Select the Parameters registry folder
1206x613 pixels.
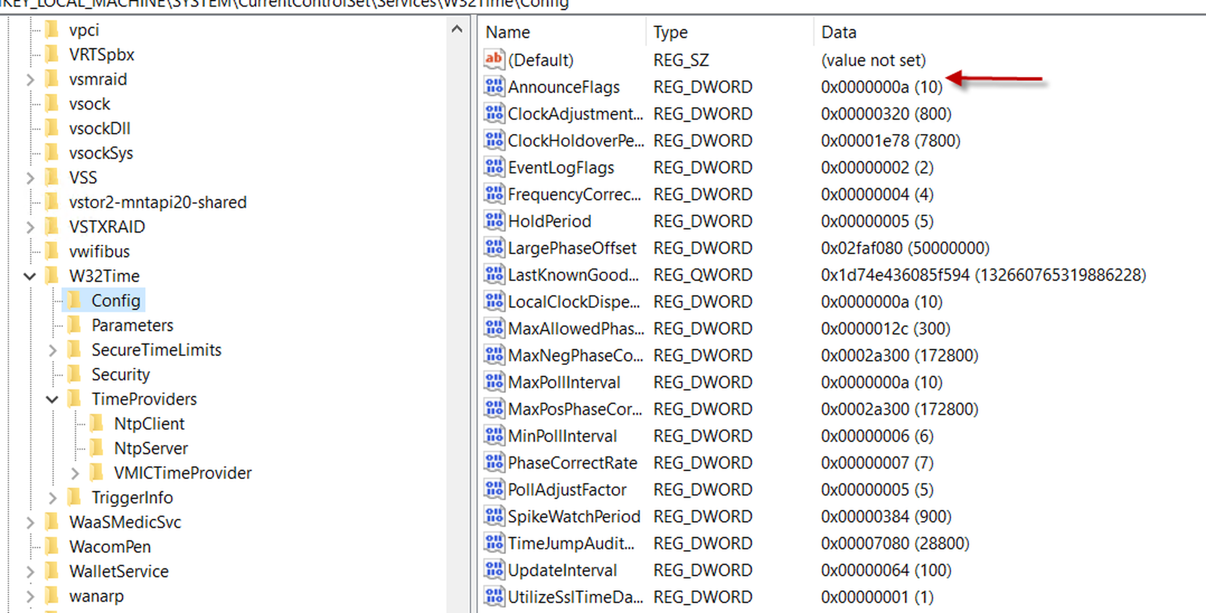tap(133, 325)
